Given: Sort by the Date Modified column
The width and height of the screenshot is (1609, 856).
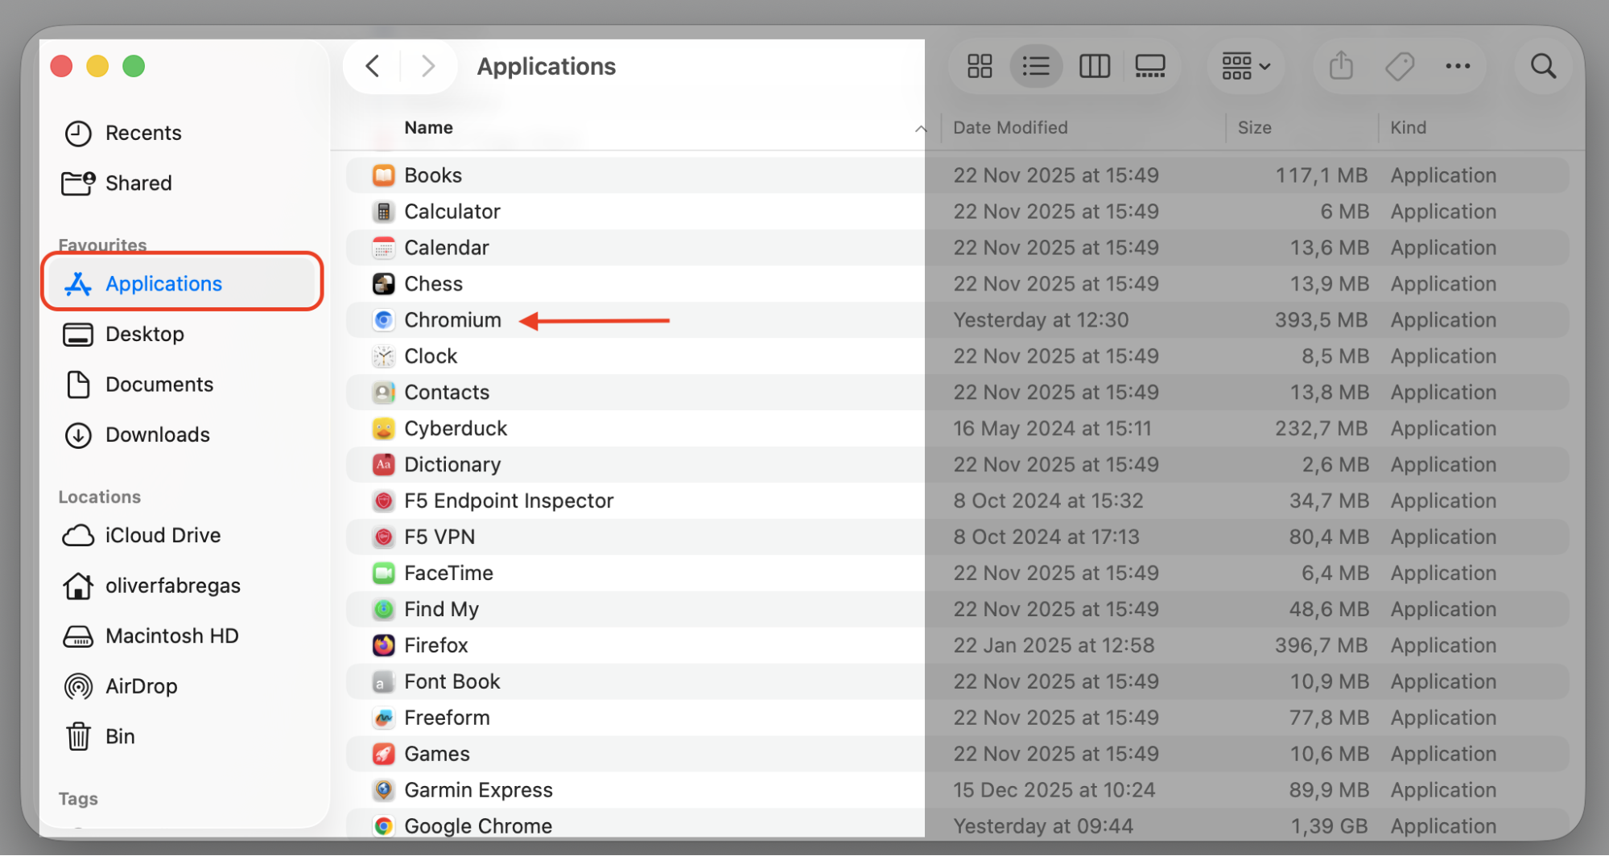Looking at the screenshot, I should [1010, 127].
